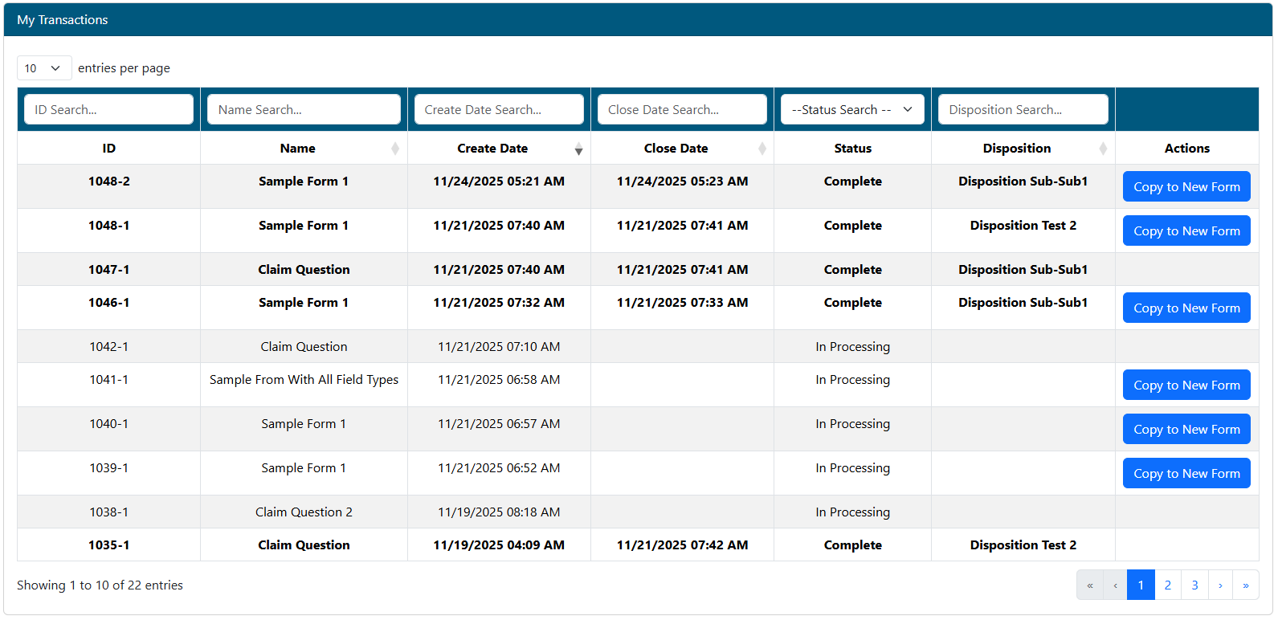
Task: Click the Name Search input box
Action: click(304, 110)
